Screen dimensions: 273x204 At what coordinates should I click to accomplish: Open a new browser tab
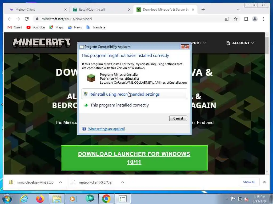pyautogui.click(x=203, y=10)
